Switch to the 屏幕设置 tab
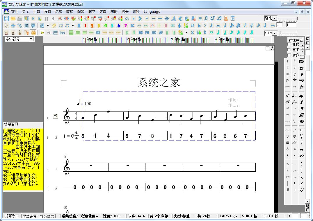Viewport: 313px width, 221px height. pyautogui.click(x=29, y=216)
